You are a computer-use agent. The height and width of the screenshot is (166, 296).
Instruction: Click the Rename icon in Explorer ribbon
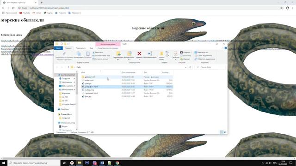point(150,53)
